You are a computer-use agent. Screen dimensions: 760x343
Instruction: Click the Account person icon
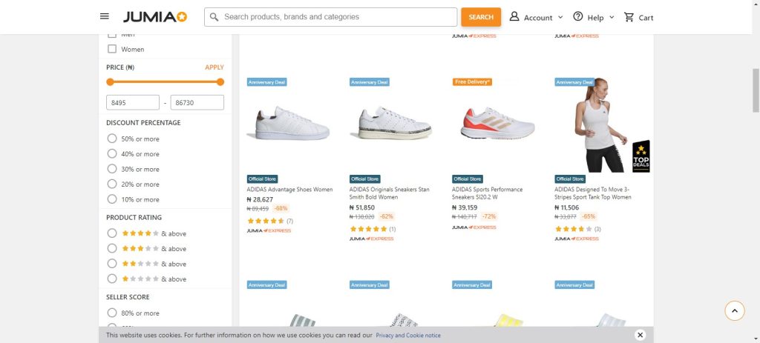click(x=514, y=17)
